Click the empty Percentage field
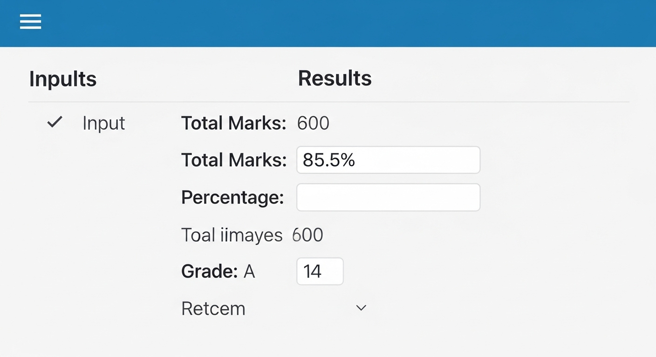656x357 pixels. 388,197
